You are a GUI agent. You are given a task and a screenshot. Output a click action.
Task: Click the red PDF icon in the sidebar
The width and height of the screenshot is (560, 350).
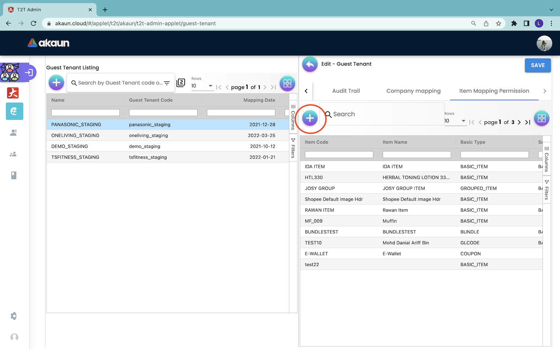13,93
